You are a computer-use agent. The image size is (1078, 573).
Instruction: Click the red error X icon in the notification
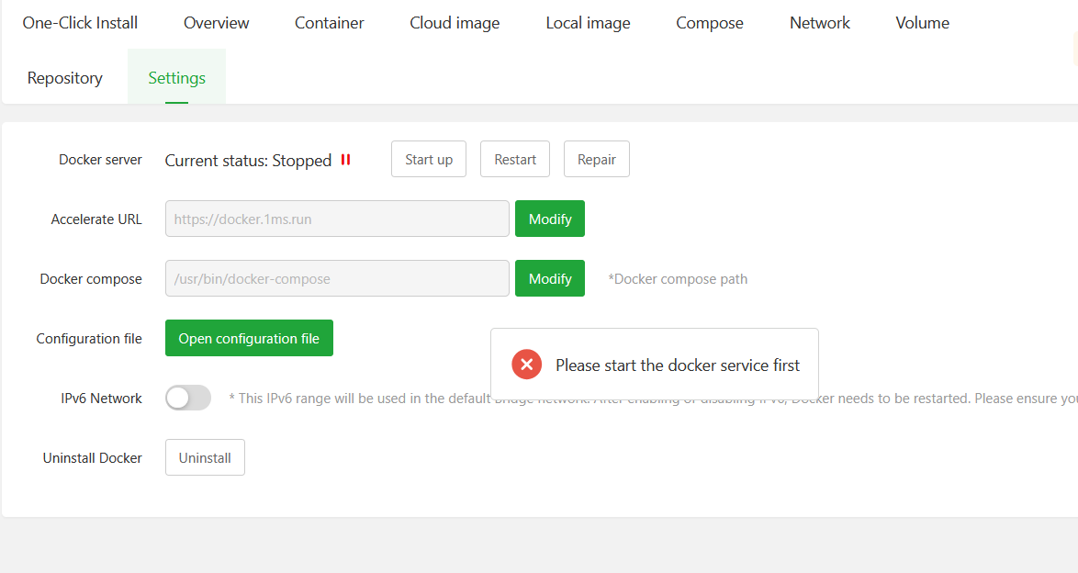527,365
